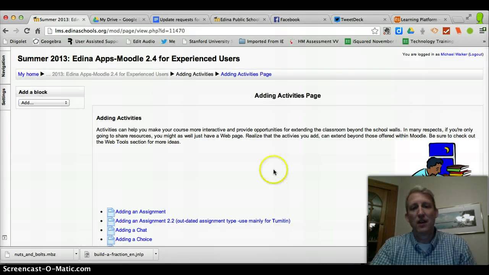The width and height of the screenshot is (489, 275).
Task: Open the Diigolet bookmark
Action: tap(15, 41)
